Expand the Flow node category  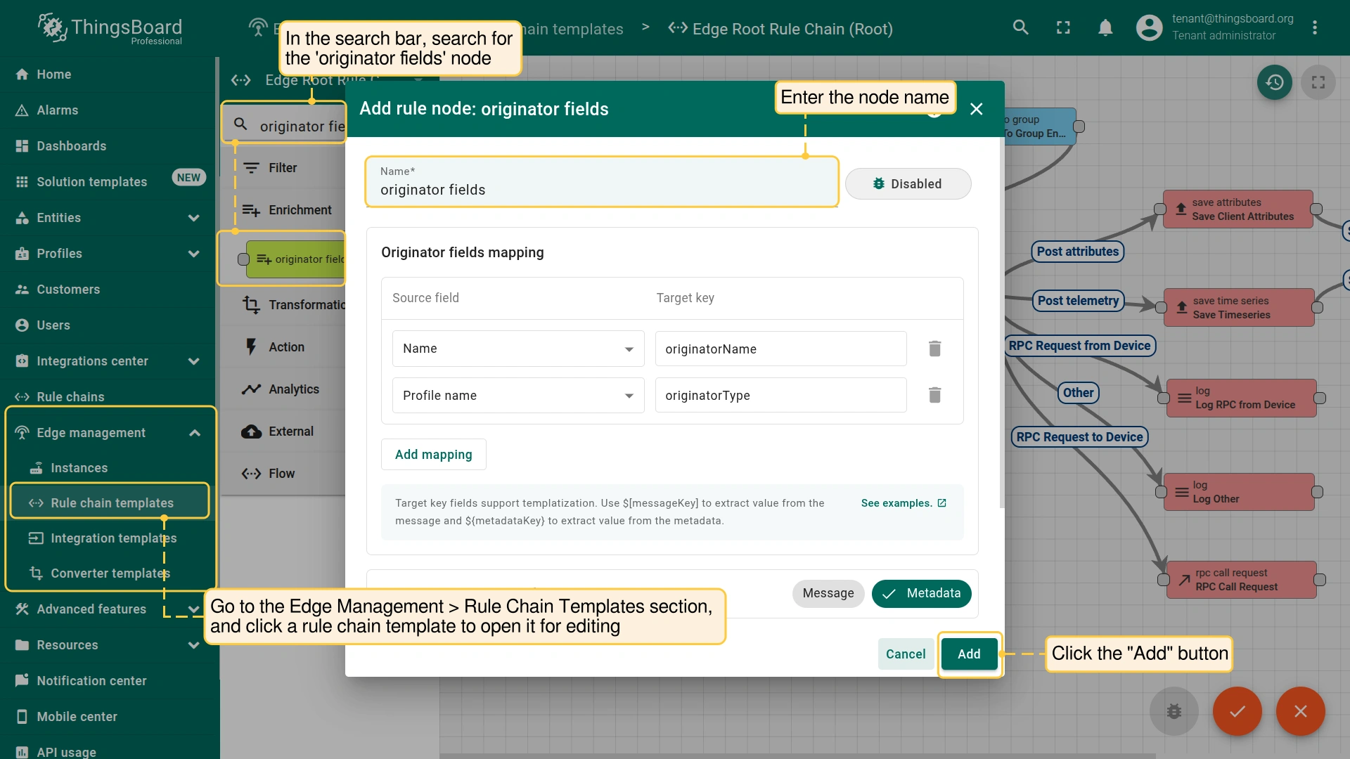[283, 474]
